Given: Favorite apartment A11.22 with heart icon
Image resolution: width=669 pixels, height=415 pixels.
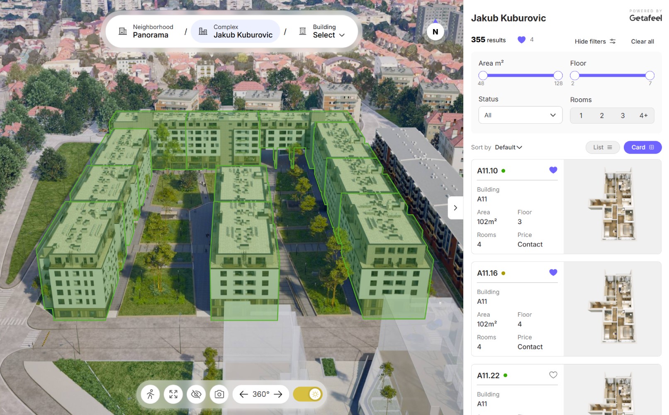Looking at the screenshot, I should click(553, 375).
